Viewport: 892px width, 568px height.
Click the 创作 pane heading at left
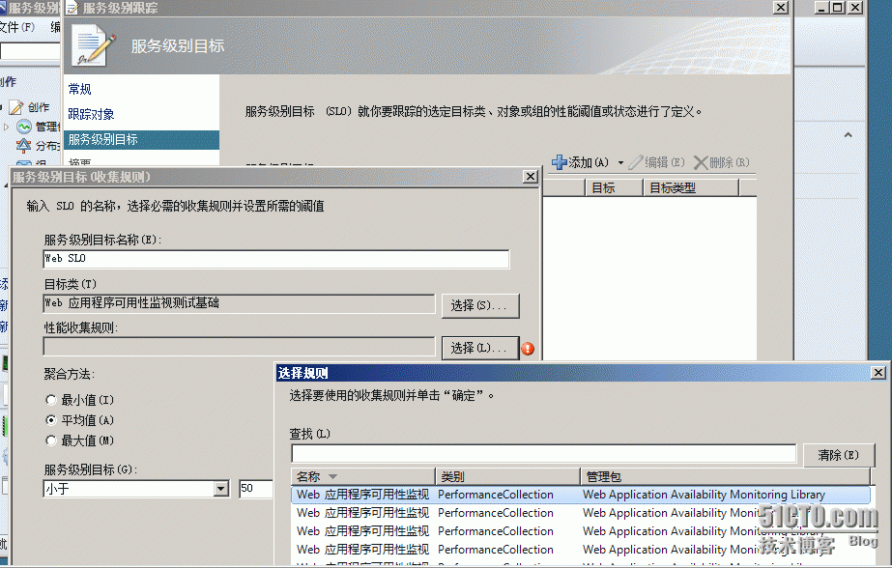(x=8, y=81)
